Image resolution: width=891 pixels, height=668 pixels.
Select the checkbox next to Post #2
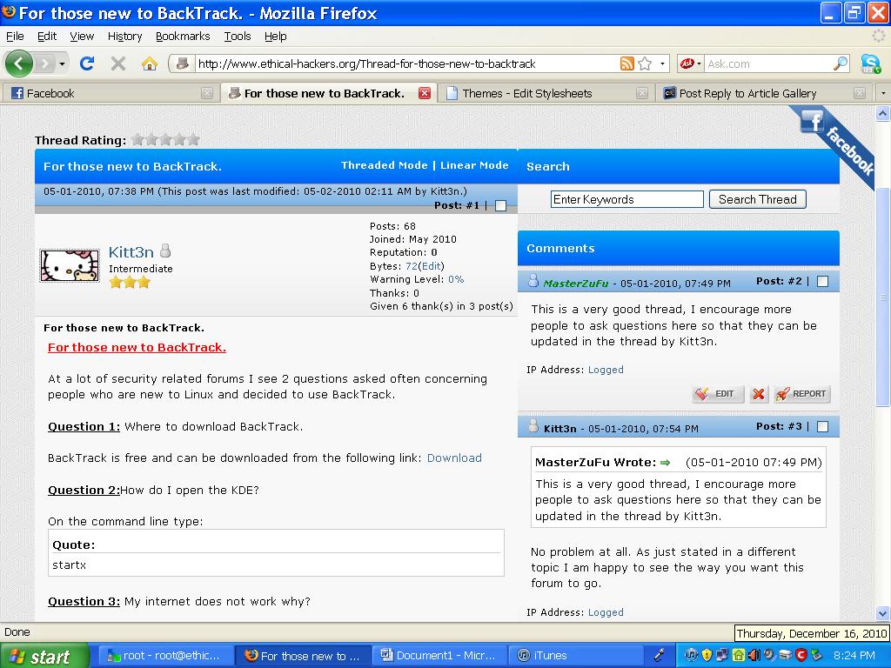click(x=822, y=281)
